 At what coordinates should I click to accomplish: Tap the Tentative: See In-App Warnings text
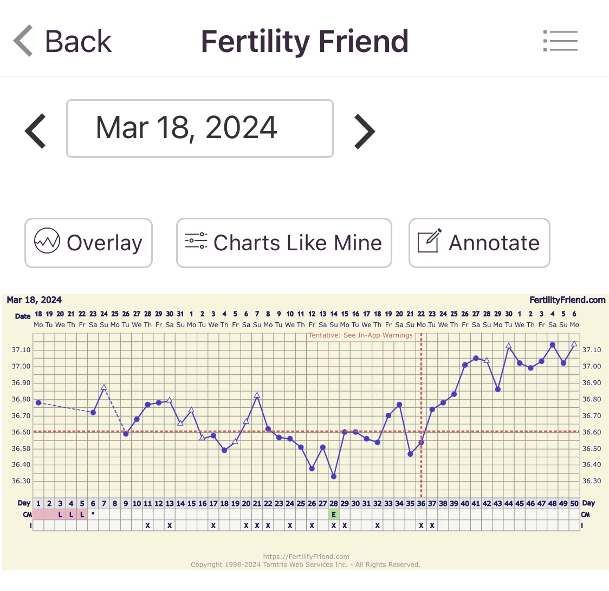(360, 335)
